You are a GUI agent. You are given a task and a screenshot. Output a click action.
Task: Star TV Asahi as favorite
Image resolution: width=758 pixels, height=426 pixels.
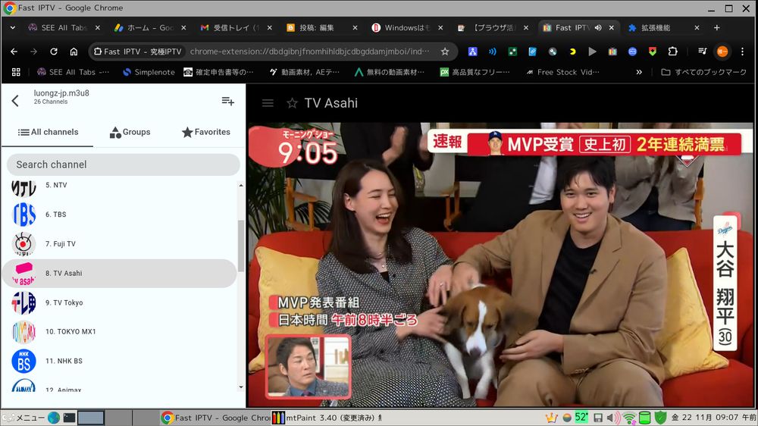[292, 103]
